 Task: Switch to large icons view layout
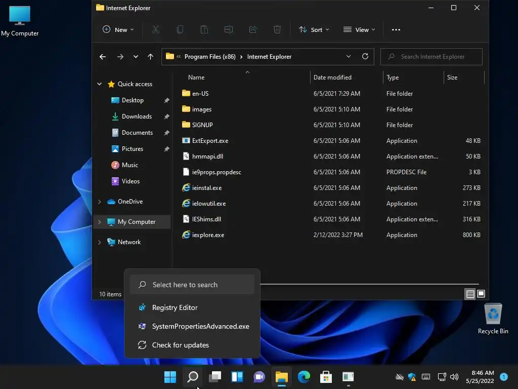click(x=481, y=294)
